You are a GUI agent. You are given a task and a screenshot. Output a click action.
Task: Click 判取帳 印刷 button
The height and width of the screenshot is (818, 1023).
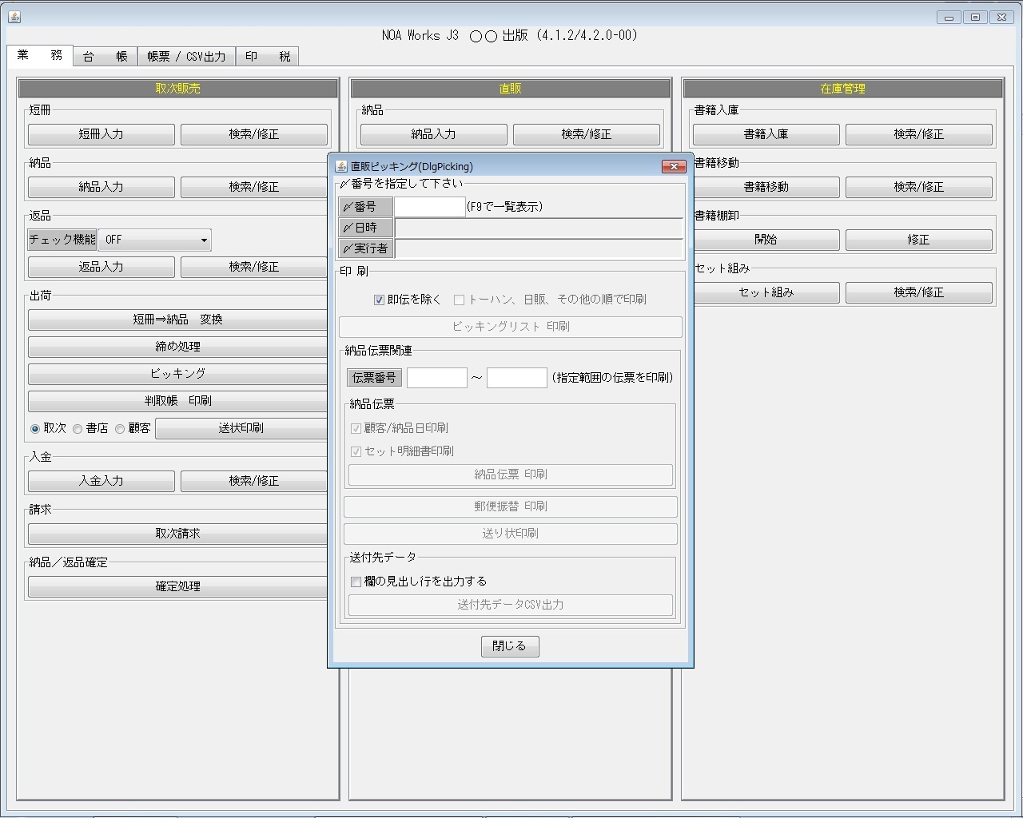[x=177, y=401]
